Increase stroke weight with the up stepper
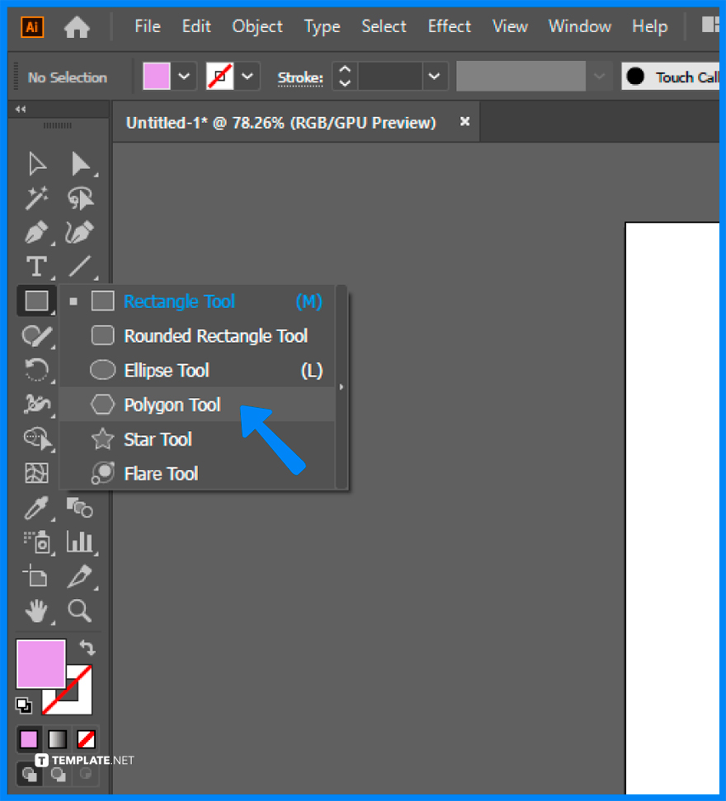Viewport: 726px width, 801px height. [343, 71]
